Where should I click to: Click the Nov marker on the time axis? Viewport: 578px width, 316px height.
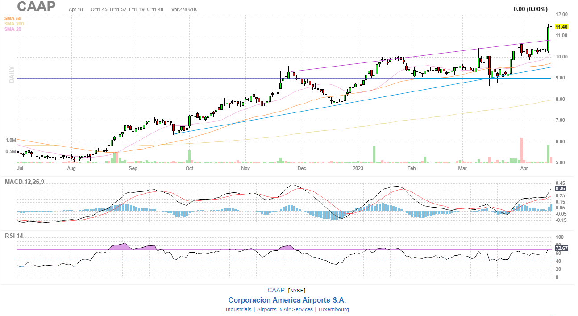(245, 169)
